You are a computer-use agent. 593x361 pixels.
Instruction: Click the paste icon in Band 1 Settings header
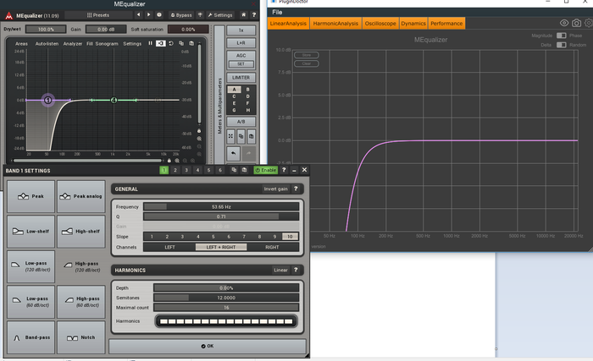244,170
